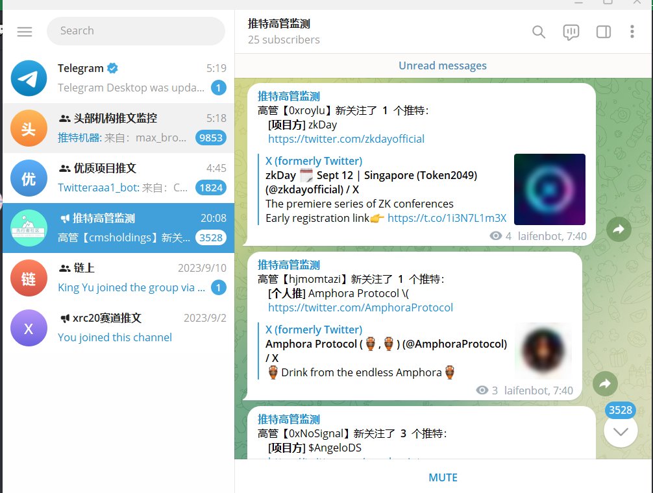Click the group icon beside 优质项目推文
Screen dimensions: 653x493
pos(64,169)
